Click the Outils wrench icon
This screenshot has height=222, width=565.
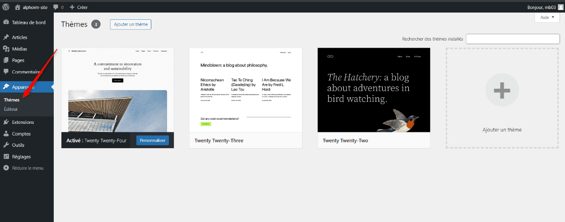[6, 145]
